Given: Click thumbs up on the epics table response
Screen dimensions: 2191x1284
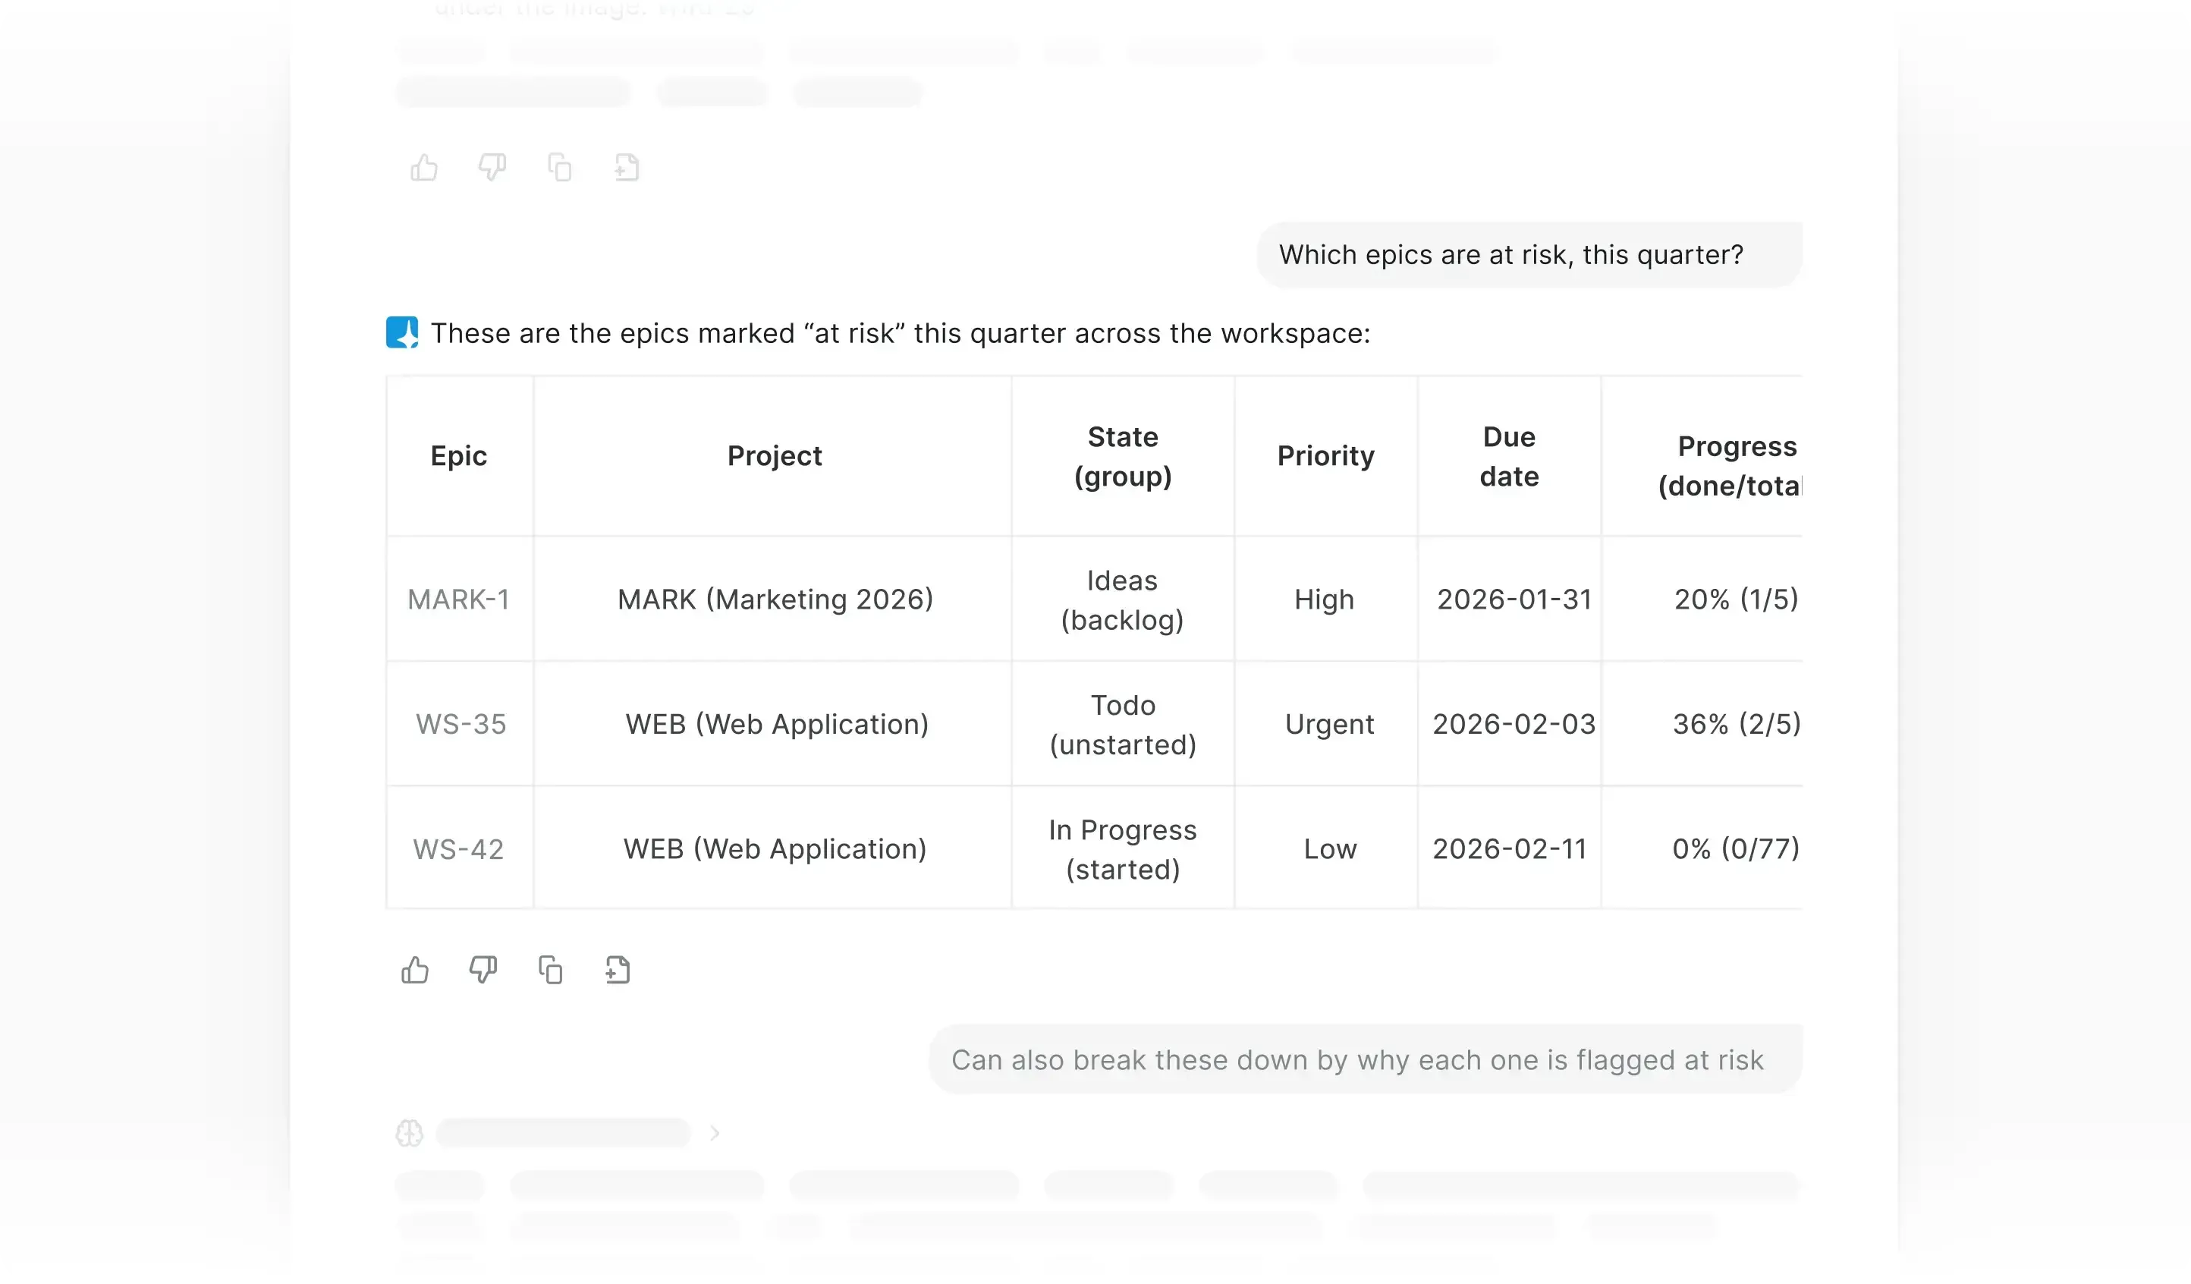Looking at the screenshot, I should pos(415,969).
